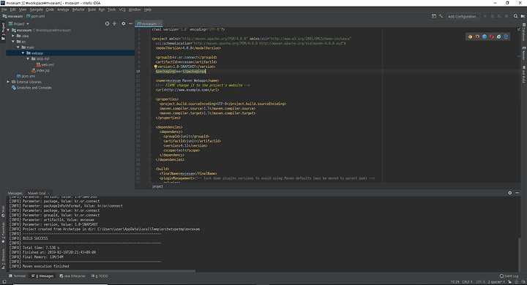Open the Maven tool window stripe

[523, 53]
